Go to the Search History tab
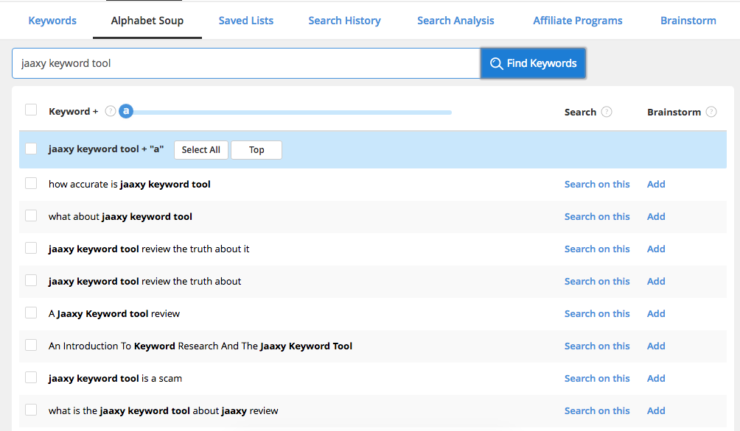The width and height of the screenshot is (740, 431). coord(344,21)
